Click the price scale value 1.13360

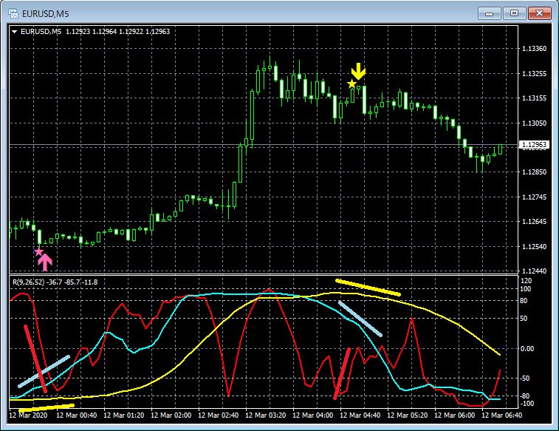534,49
